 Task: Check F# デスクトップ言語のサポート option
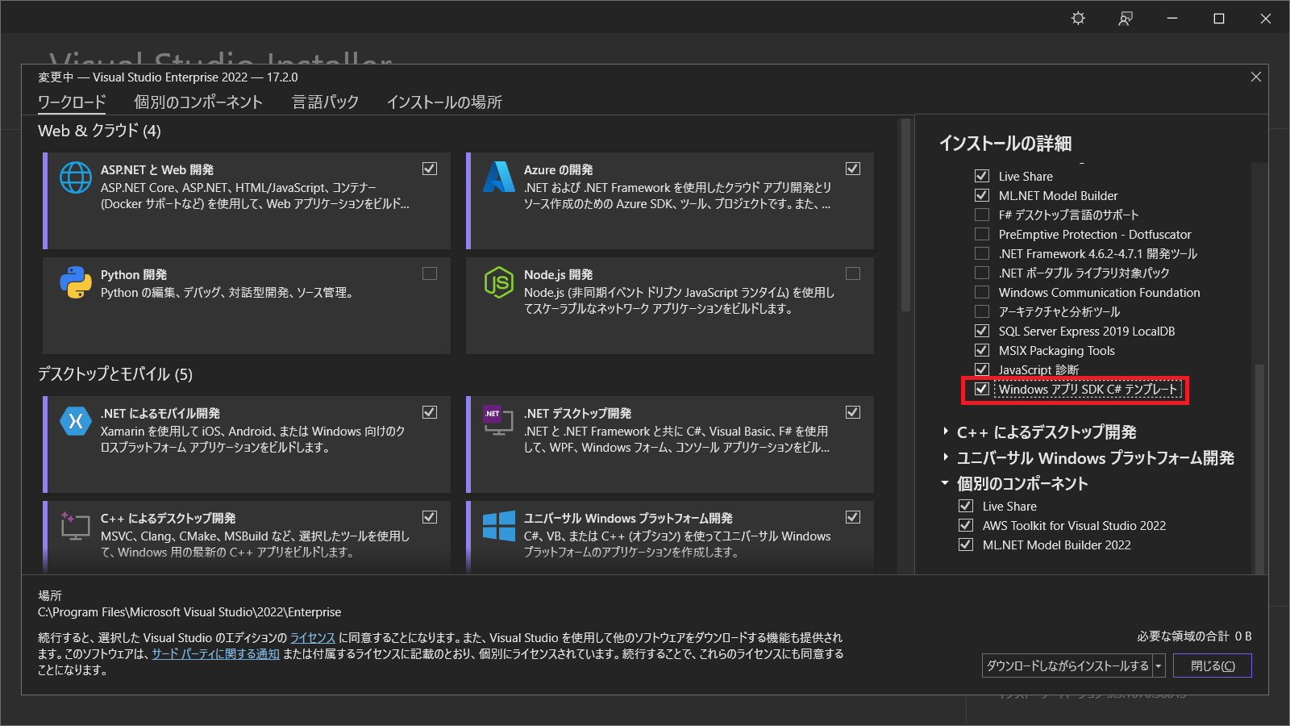coord(982,215)
